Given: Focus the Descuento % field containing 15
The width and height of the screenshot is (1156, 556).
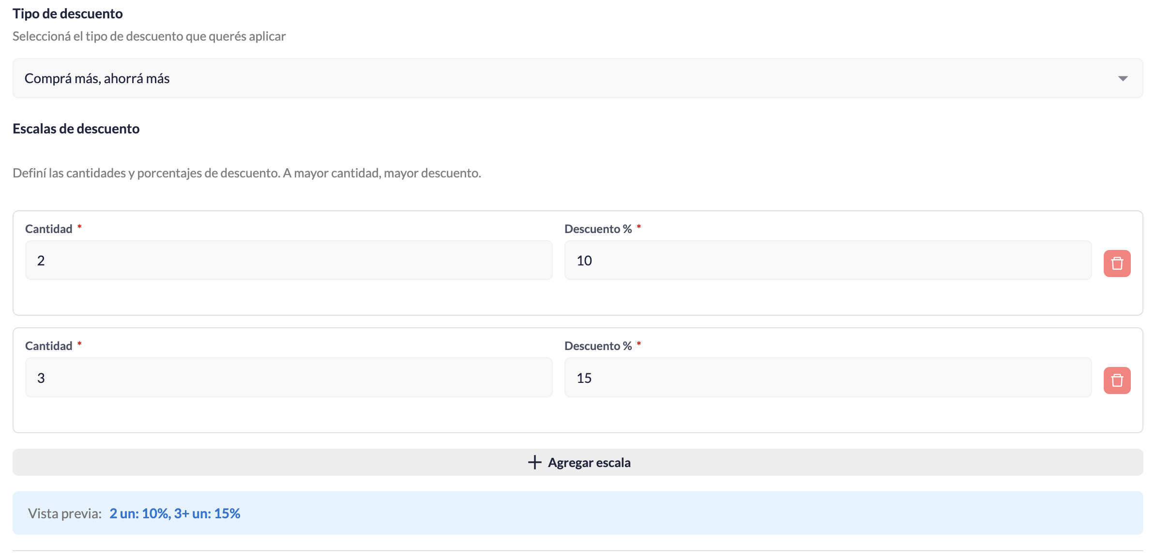Looking at the screenshot, I should pyautogui.click(x=828, y=378).
